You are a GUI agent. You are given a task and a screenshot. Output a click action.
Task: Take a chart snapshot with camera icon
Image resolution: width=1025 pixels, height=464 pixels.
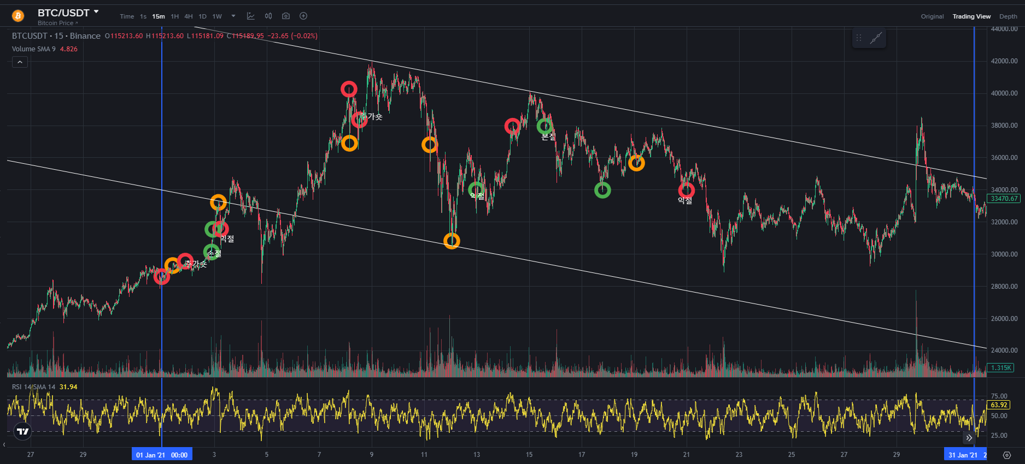(x=286, y=16)
